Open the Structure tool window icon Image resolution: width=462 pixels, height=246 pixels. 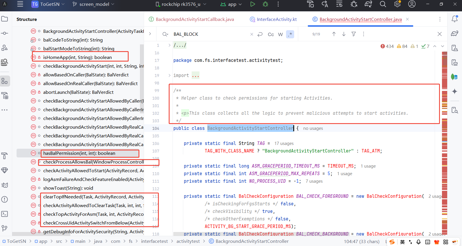tap(5, 81)
